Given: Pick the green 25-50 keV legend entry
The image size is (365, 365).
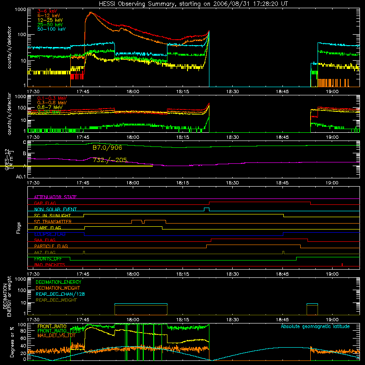Looking at the screenshot, I should (50, 25).
